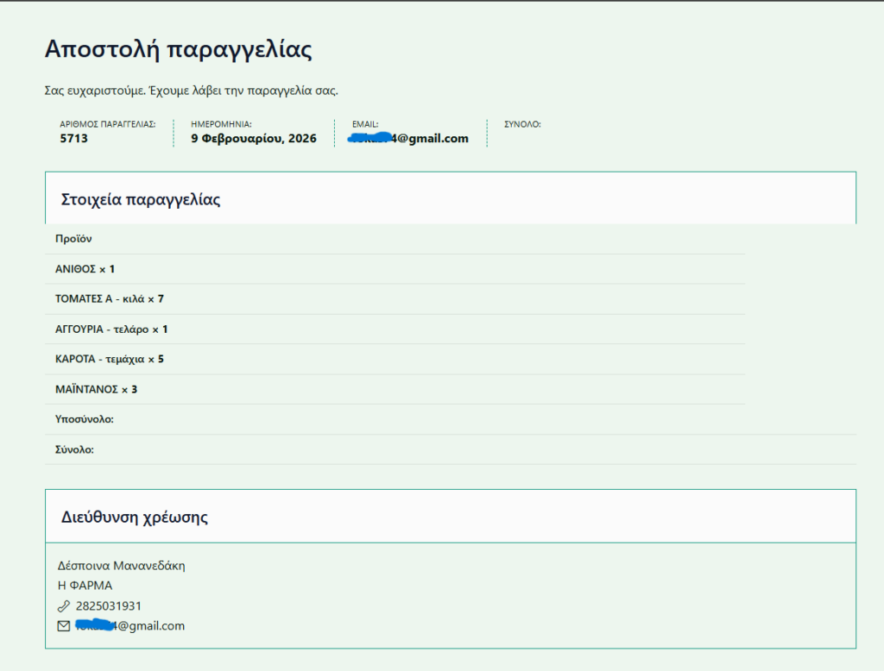Click the date 9 Φεβρουαρίου, 2026
The width and height of the screenshot is (884, 671).
[x=253, y=138]
